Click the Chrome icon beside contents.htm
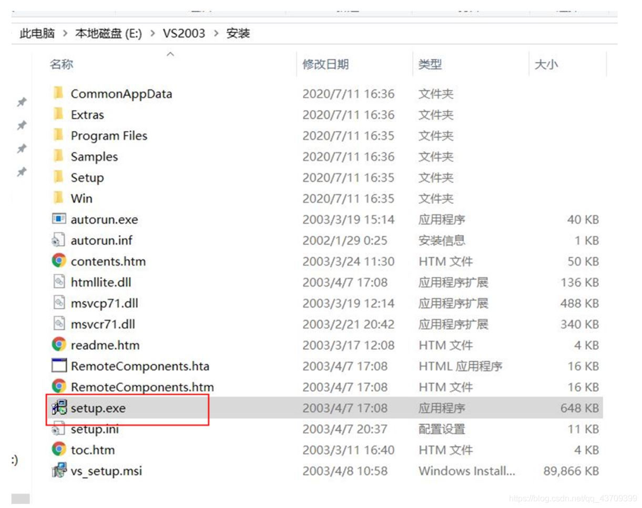The width and height of the screenshot is (642, 508). [59, 261]
